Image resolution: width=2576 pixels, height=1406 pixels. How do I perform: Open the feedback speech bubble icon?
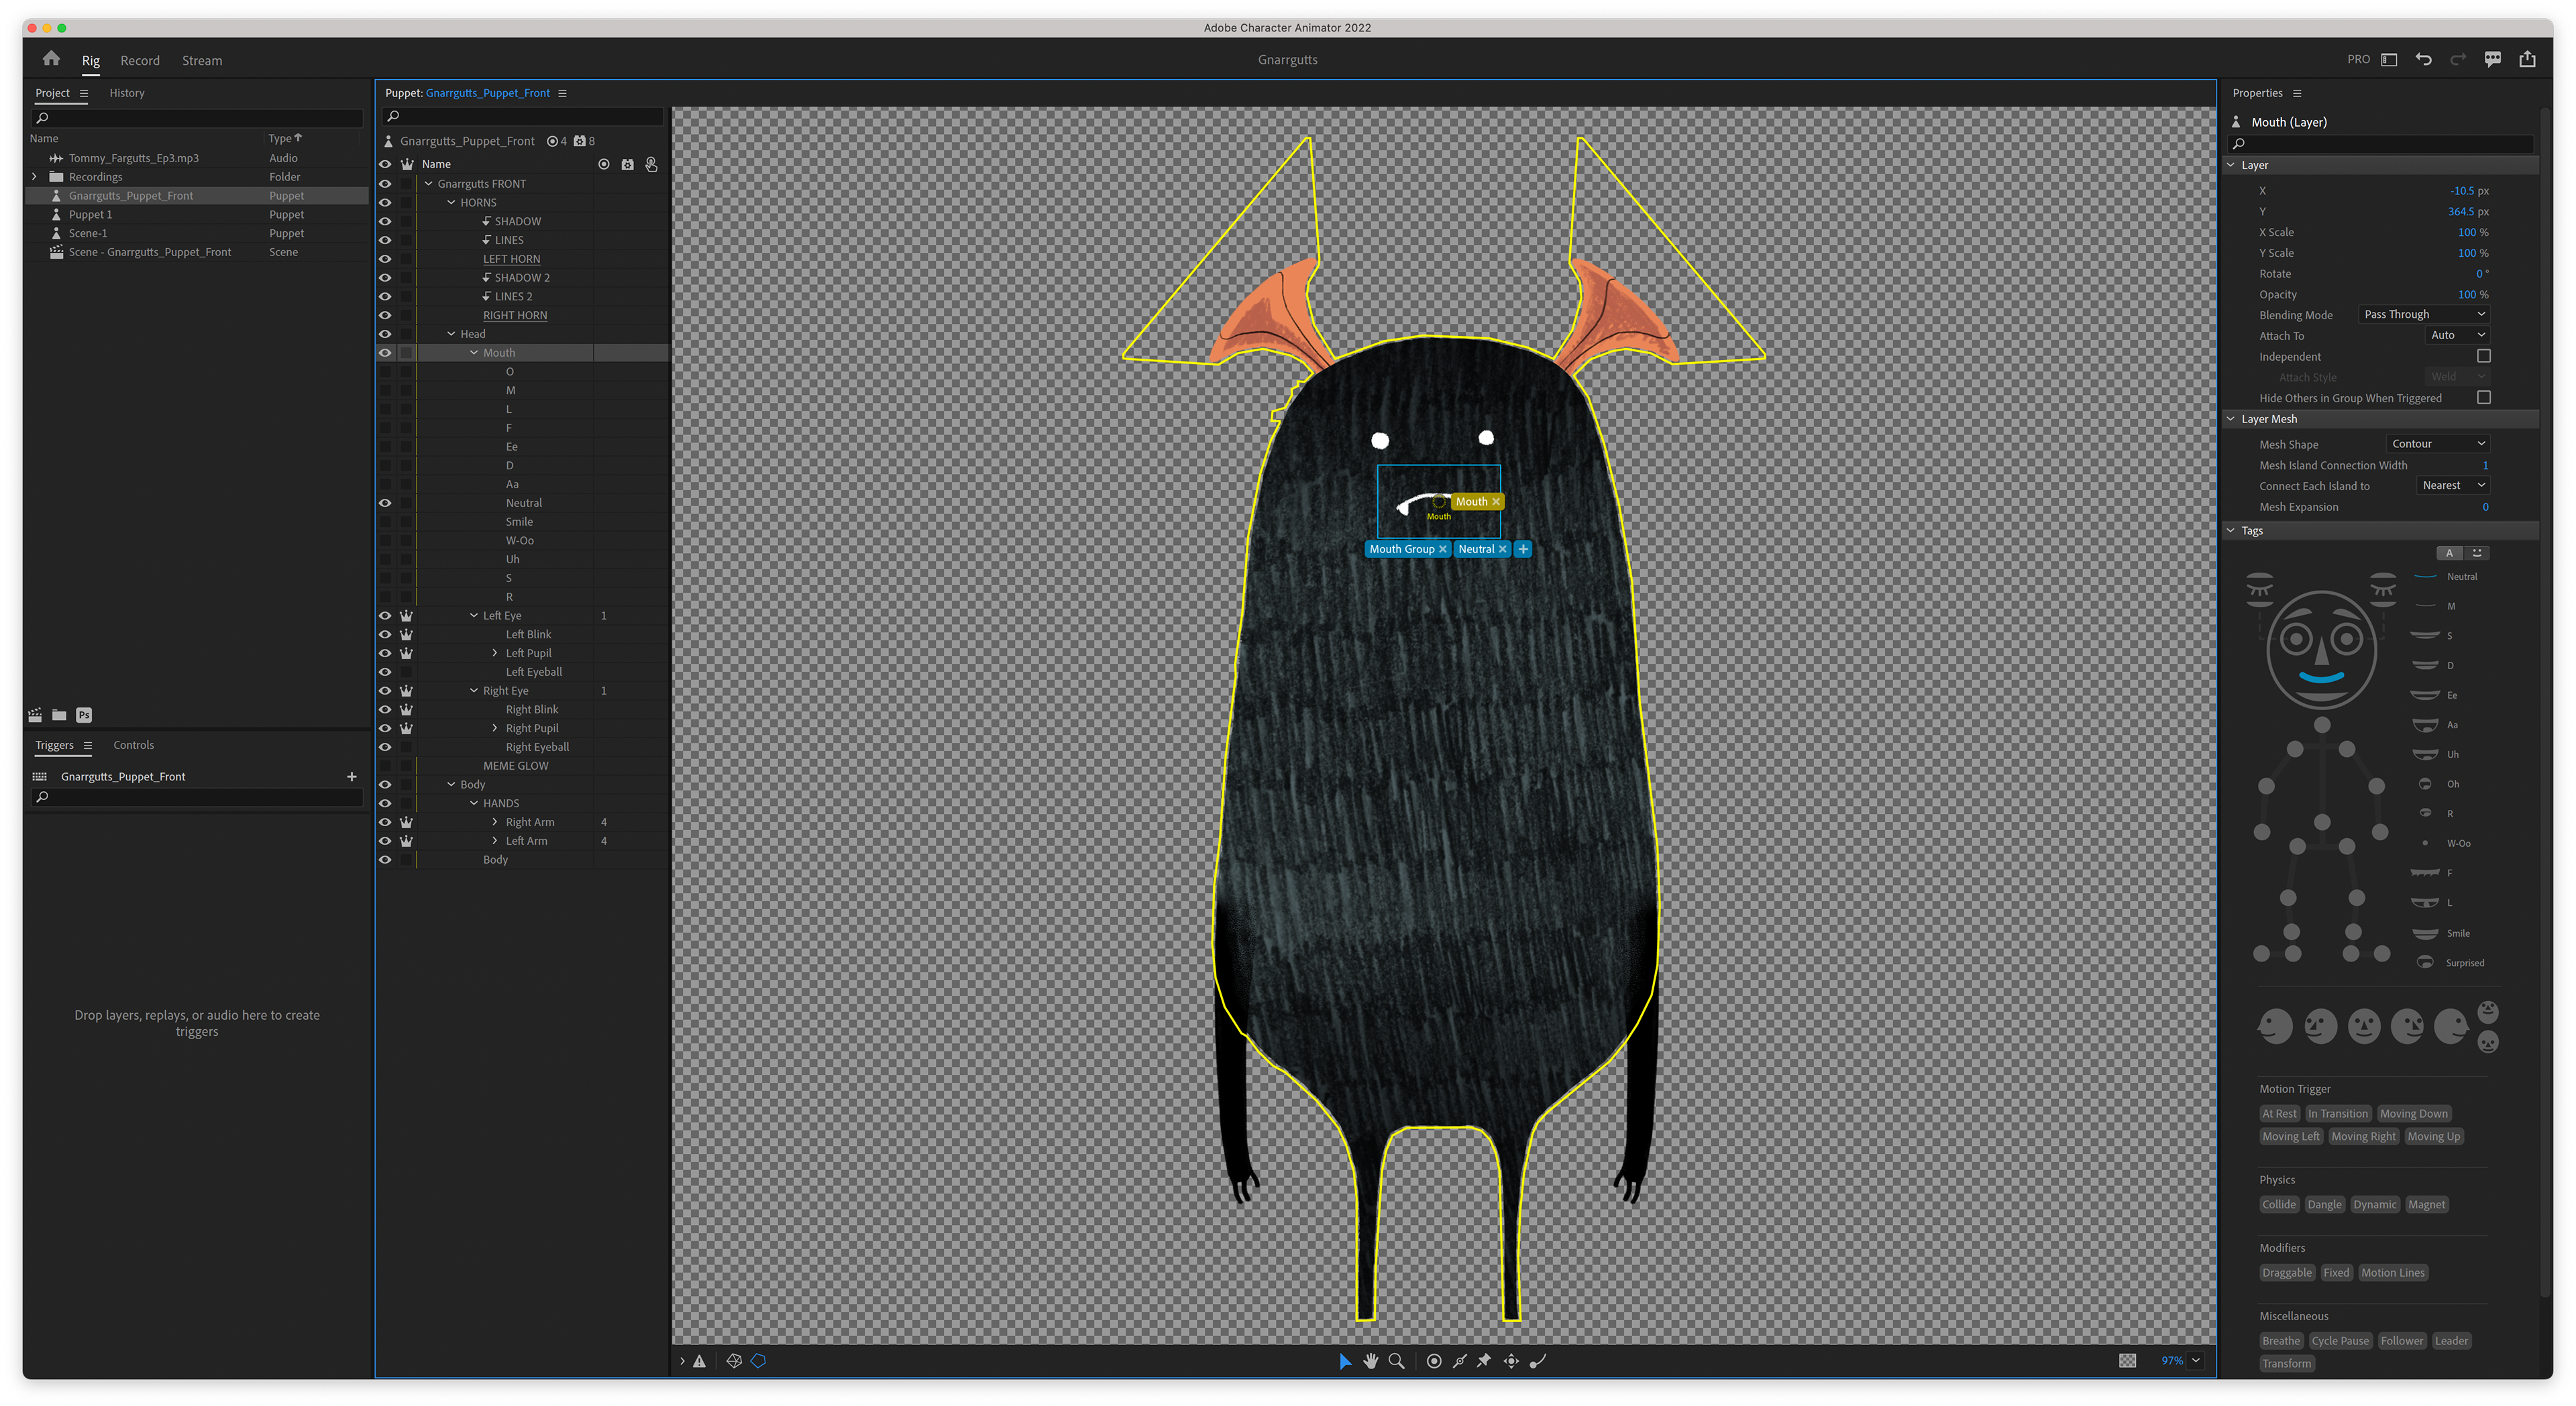pos(2492,59)
